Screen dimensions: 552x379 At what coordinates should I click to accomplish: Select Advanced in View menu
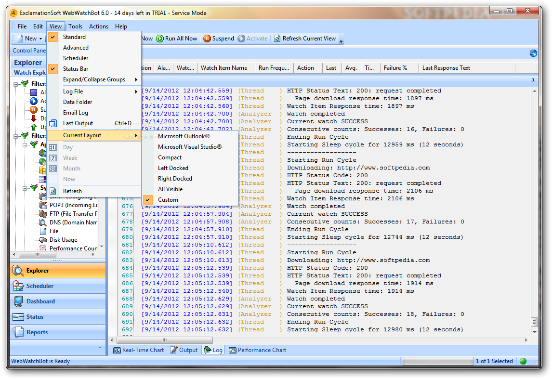click(x=94, y=48)
